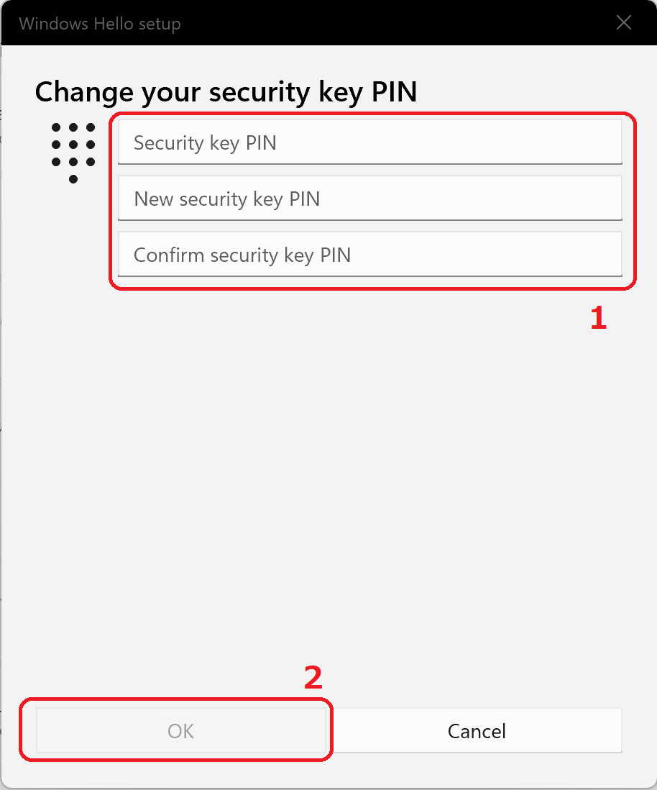Click the word PIN in the heading
This screenshot has height=790, width=657.
click(394, 91)
